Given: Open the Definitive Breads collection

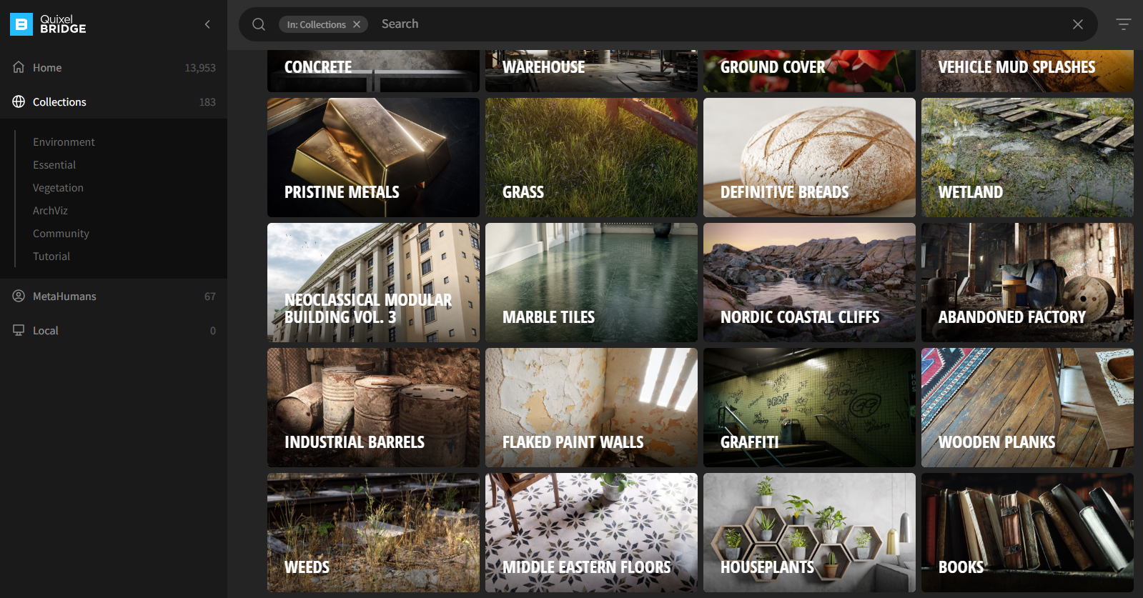Looking at the screenshot, I should click(x=809, y=157).
